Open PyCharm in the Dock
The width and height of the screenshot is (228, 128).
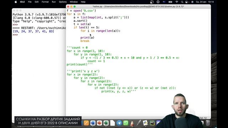(x=152, y=123)
